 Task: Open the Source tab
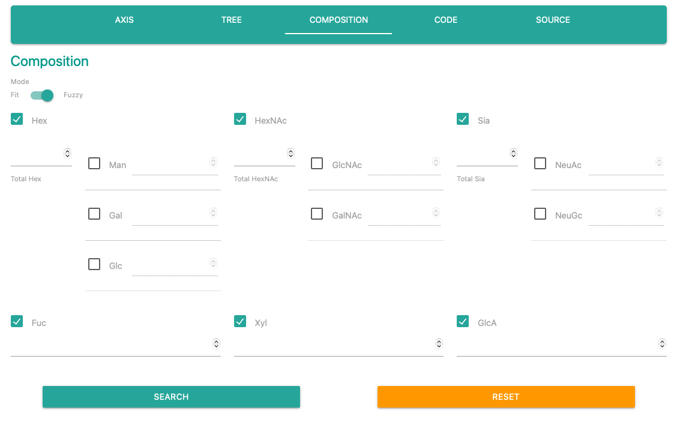pos(553,20)
